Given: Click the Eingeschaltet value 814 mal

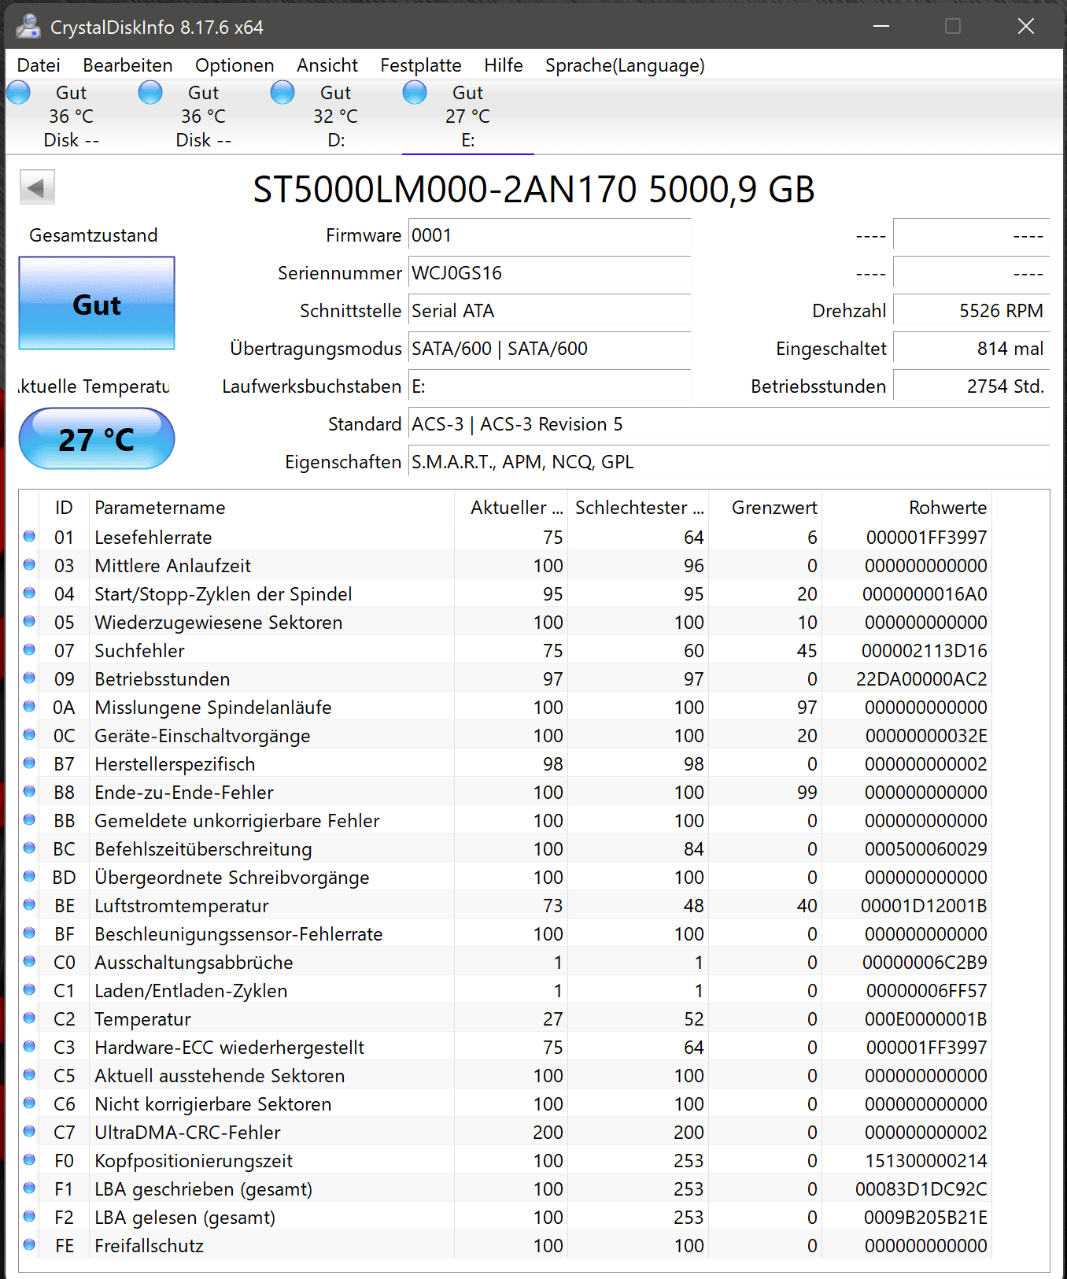Looking at the screenshot, I should tap(971, 349).
